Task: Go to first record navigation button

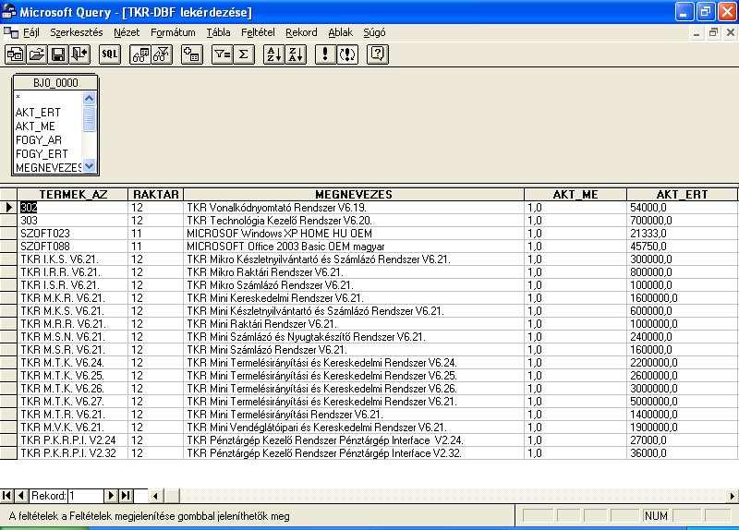Action: (7, 496)
